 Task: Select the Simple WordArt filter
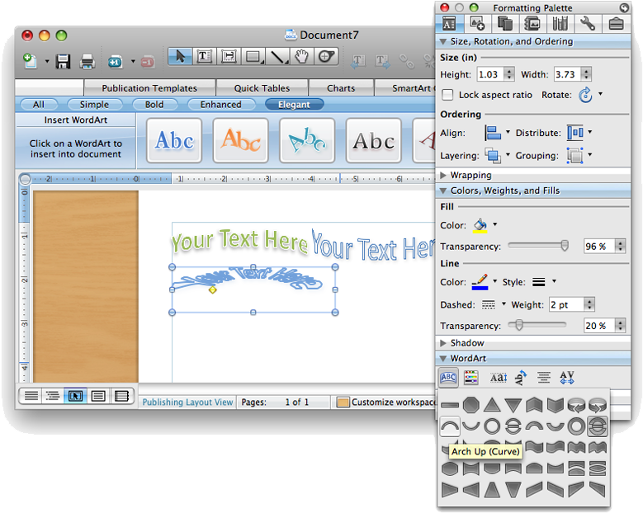pos(94,105)
